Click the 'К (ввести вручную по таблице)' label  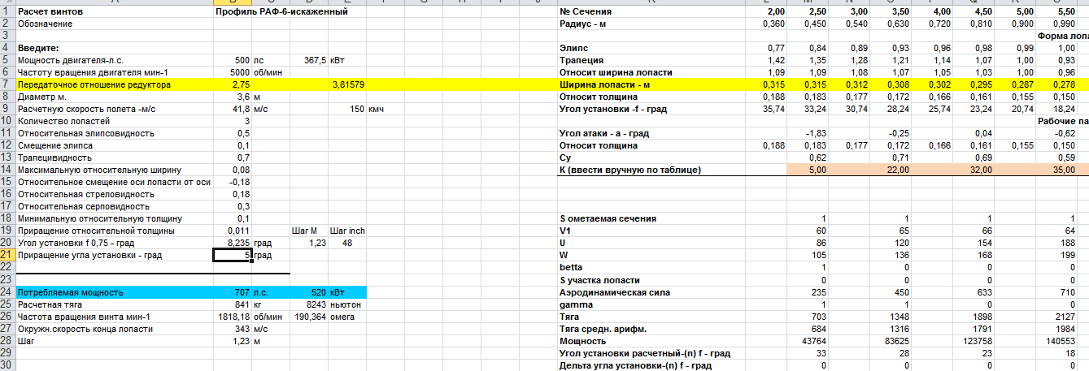(x=630, y=170)
